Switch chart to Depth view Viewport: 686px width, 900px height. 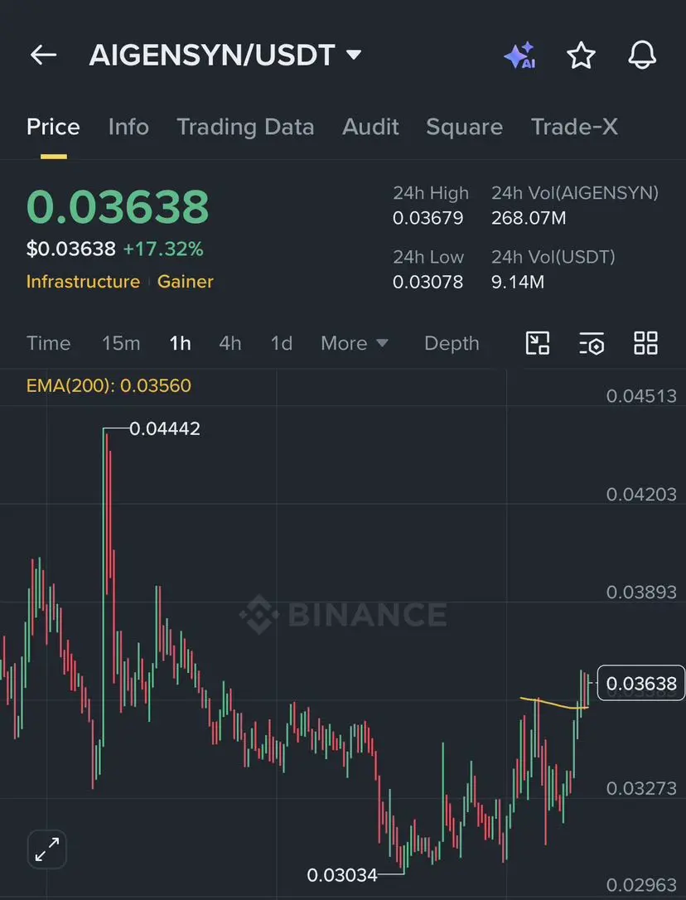tap(452, 343)
